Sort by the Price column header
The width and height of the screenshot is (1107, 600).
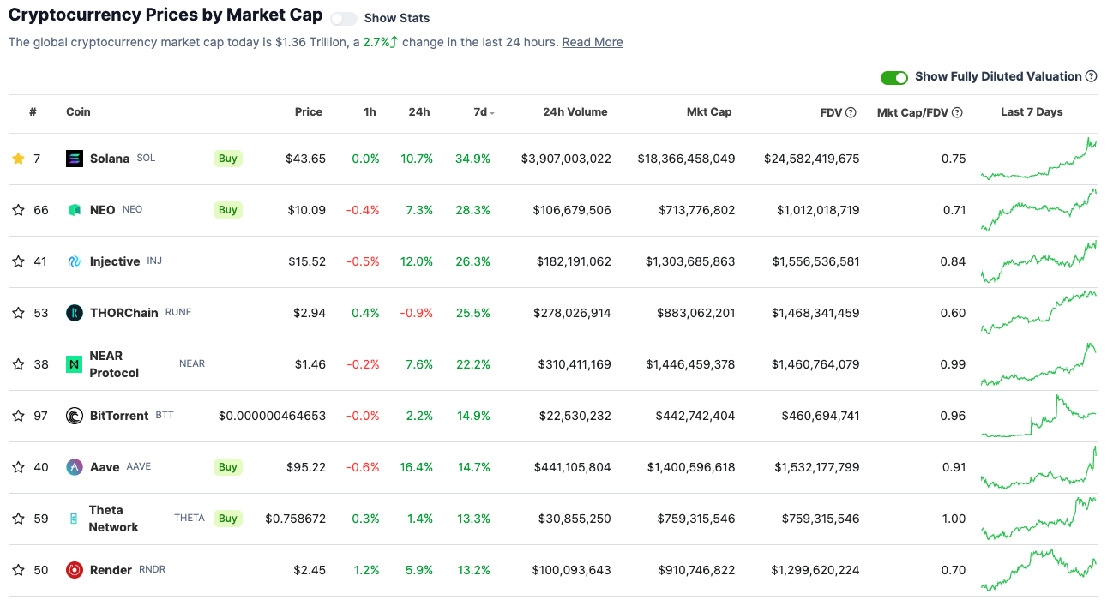[309, 112]
